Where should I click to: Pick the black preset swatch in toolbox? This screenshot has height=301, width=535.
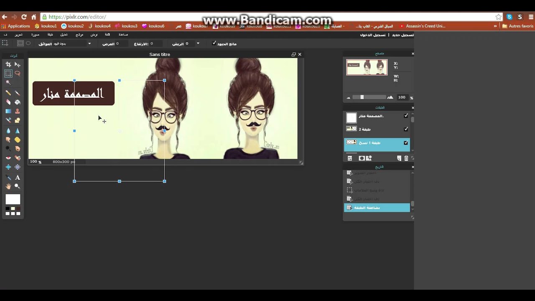pyautogui.click(x=8, y=209)
